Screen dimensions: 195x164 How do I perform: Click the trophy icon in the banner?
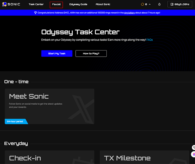point(35,13)
